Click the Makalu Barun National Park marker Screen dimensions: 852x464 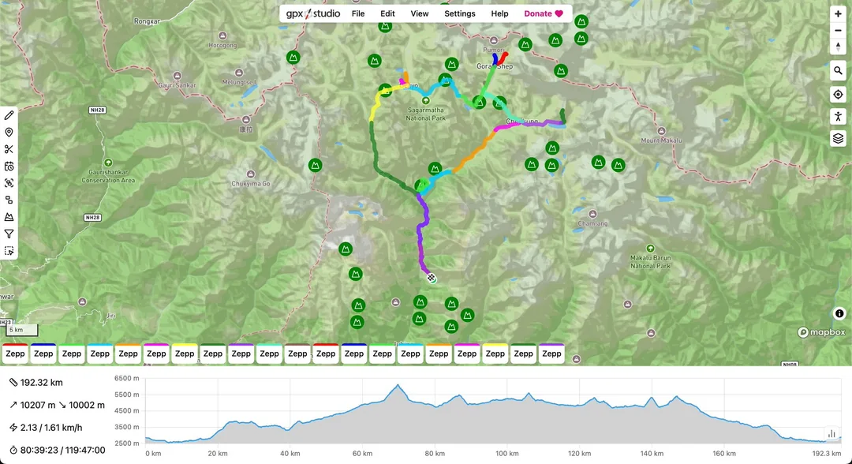[x=650, y=249]
